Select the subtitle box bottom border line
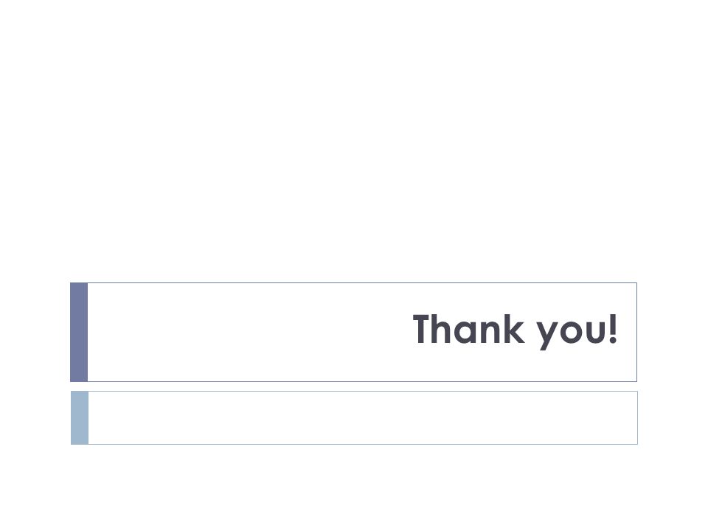The image size is (708, 531). [x=363, y=444]
